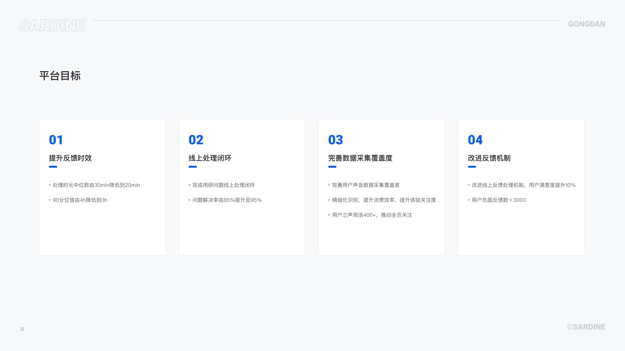Select the 平台目标 page title
Image resolution: width=625 pixels, height=351 pixels.
click(60, 76)
